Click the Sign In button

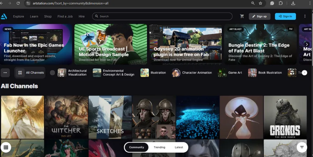[x=285, y=16]
